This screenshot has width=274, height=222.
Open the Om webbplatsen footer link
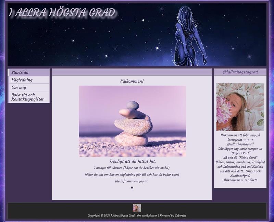coord(147,216)
